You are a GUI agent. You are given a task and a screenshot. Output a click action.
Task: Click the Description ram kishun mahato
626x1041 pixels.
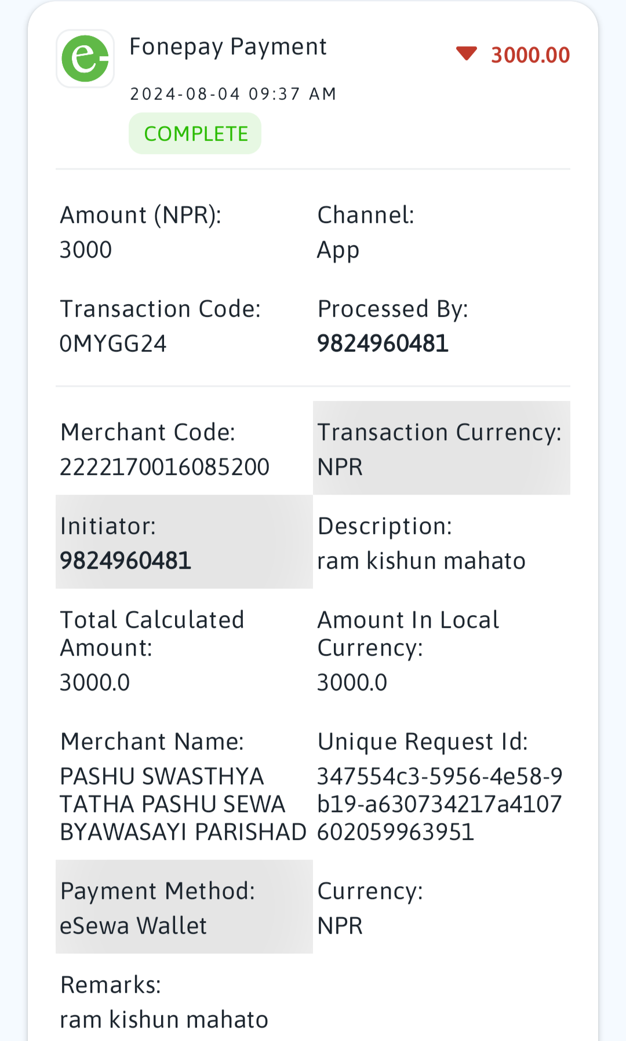[x=421, y=561]
